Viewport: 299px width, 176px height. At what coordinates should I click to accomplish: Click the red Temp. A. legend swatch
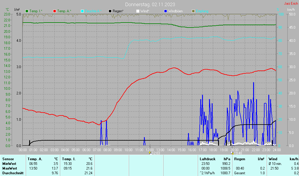[x=55, y=11]
